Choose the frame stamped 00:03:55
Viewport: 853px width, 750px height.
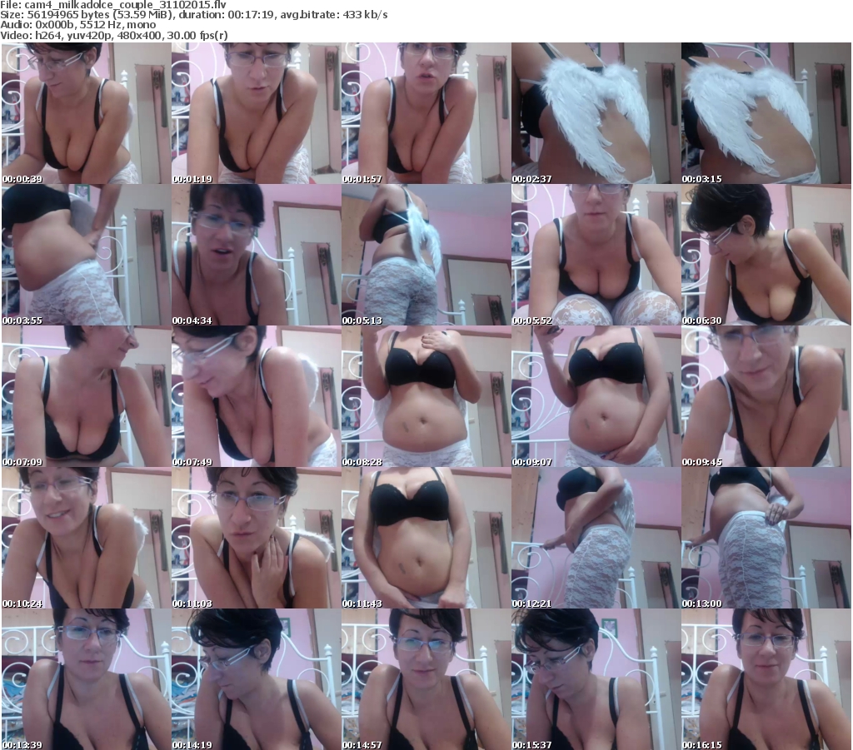pyautogui.click(x=87, y=255)
